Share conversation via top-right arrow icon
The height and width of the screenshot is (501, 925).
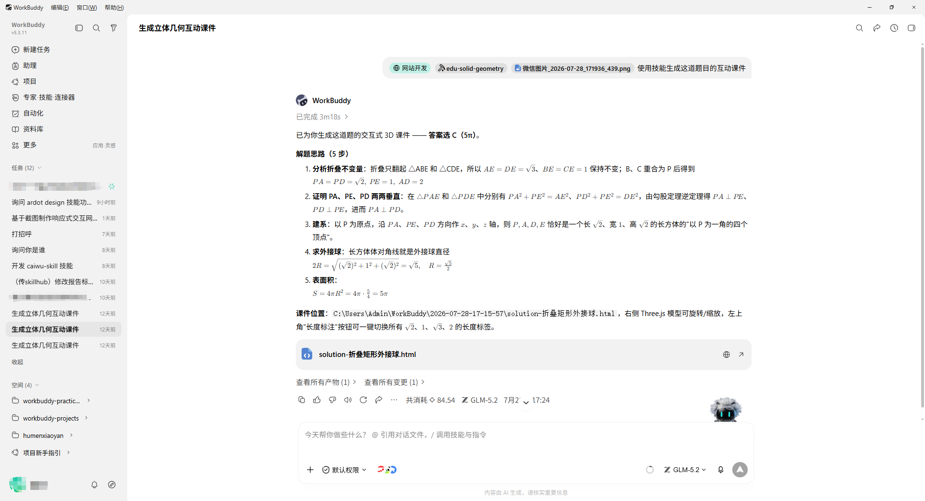[877, 28]
